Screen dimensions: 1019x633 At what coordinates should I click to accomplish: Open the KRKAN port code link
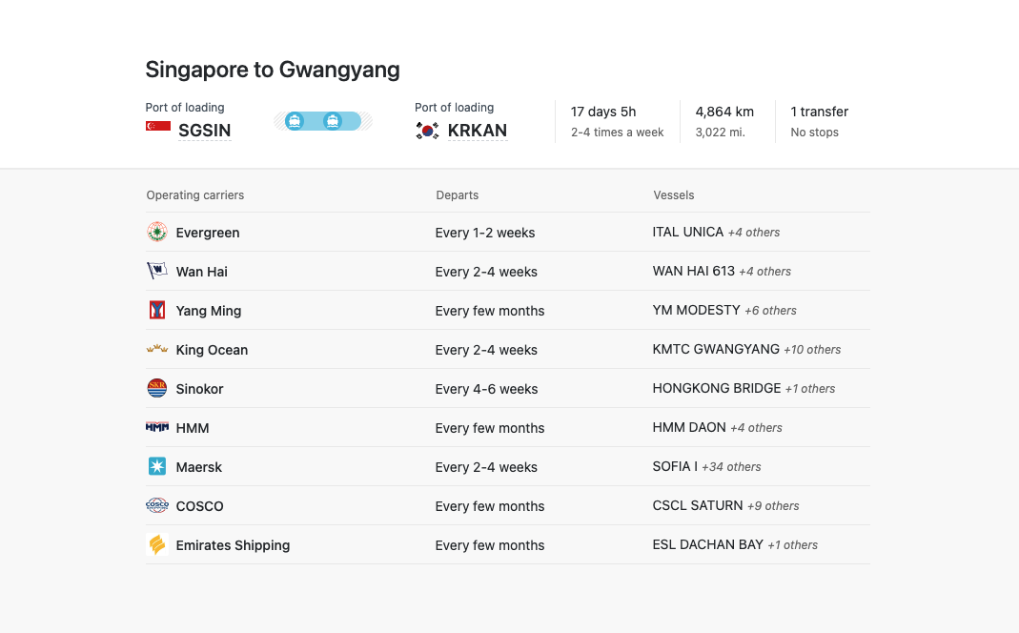click(477, 131)
